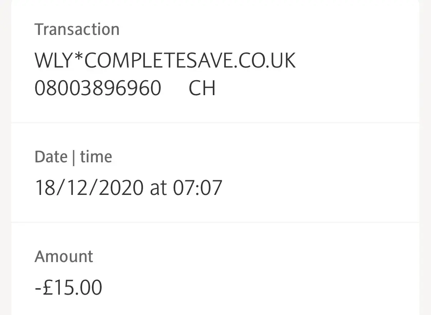Click the year 2020 in the date

click(x=121, y=188)
